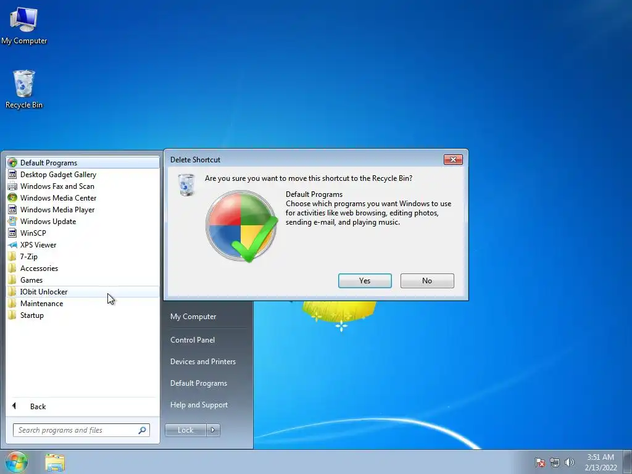632x474 pixels.
Task: Click the 7-Zip folder icon
Action: [12, 256]
